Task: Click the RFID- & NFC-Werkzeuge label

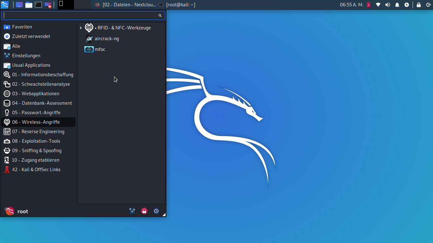Action: [123, 28]
